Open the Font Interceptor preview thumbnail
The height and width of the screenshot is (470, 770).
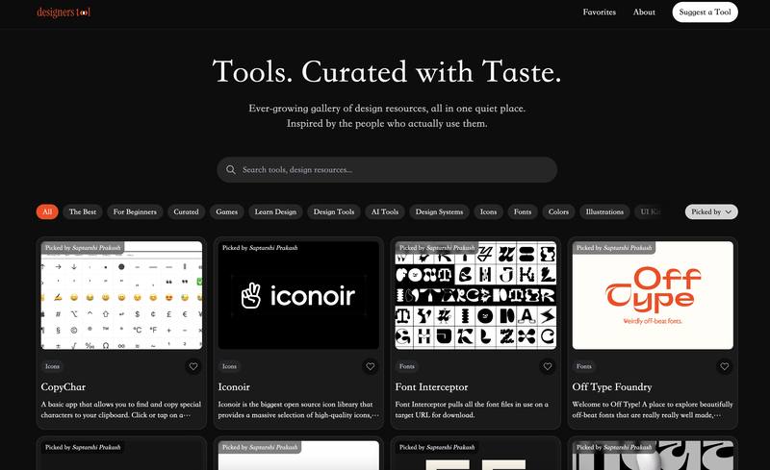click(475, 295)
